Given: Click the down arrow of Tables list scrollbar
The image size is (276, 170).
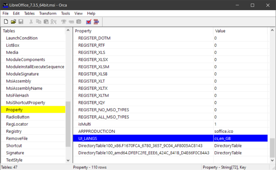Looking at the screenshot, I should coord(68,160).
